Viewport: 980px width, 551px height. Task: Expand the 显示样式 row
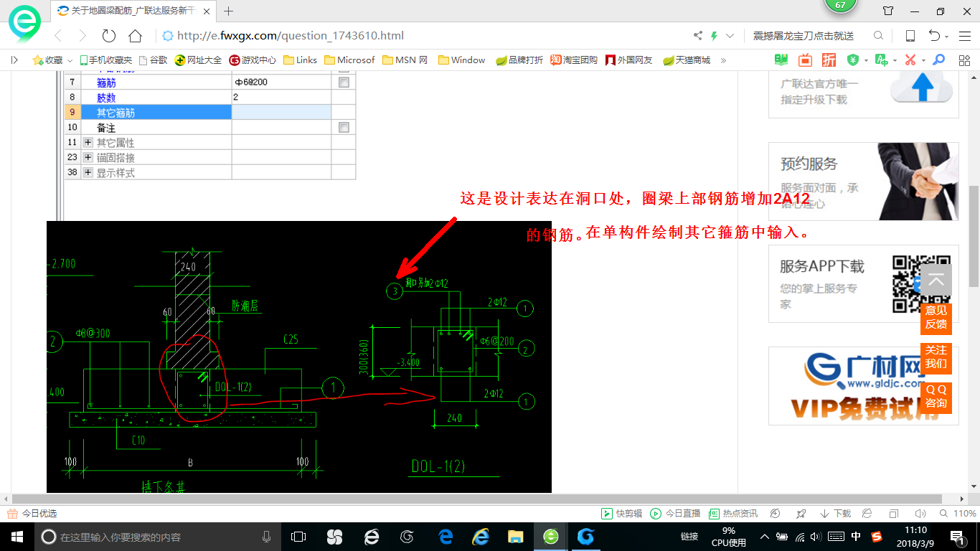pos(88,173)
